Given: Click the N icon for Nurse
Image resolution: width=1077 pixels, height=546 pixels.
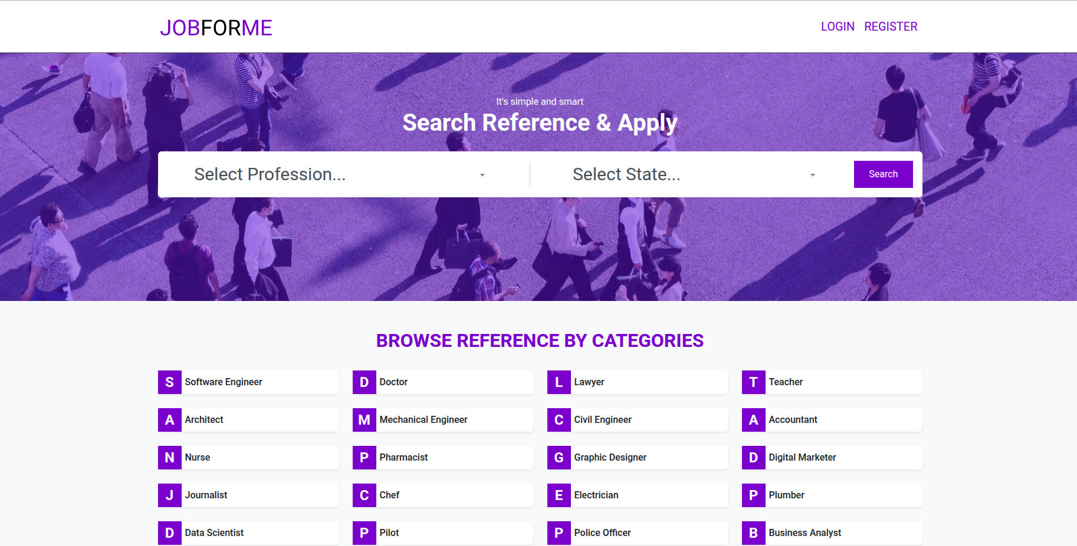Looking at the screenshot, I should coord(170,458).
